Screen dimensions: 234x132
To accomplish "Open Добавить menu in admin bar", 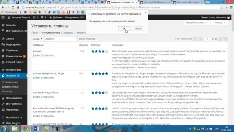I will [x=56, y=17].
